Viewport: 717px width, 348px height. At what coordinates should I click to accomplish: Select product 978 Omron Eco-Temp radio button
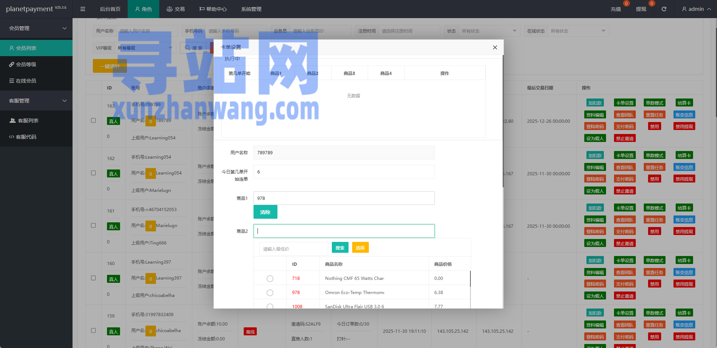(x=270, y=292)
